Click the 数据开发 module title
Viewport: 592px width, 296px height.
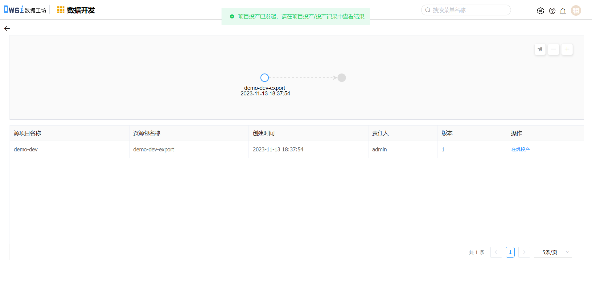81,10
